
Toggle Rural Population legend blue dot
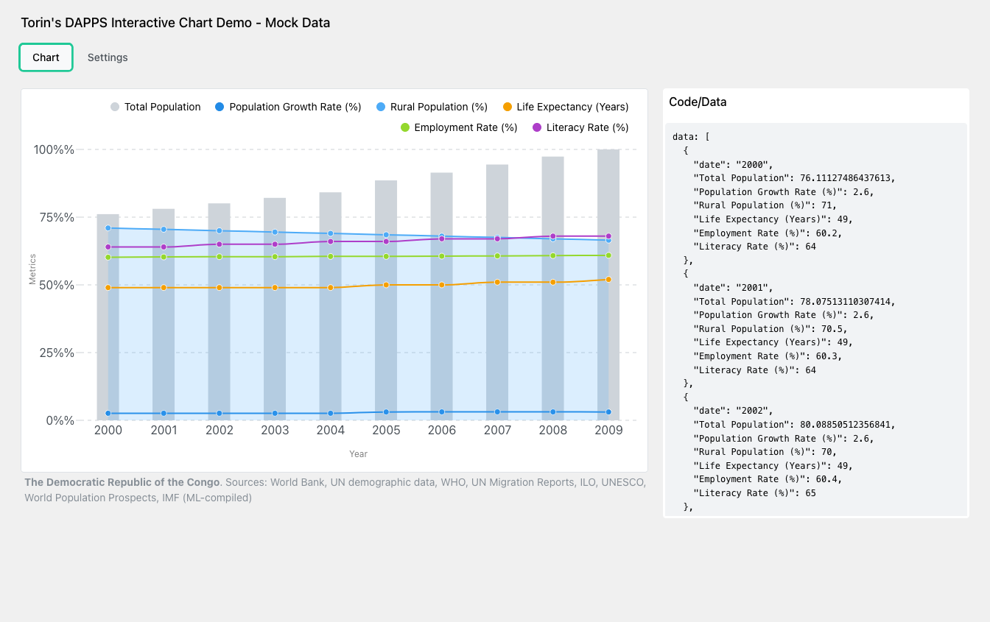(381, 107)
